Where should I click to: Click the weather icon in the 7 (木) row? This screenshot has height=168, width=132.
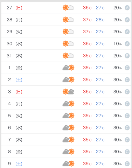click(x=68, y=140)
